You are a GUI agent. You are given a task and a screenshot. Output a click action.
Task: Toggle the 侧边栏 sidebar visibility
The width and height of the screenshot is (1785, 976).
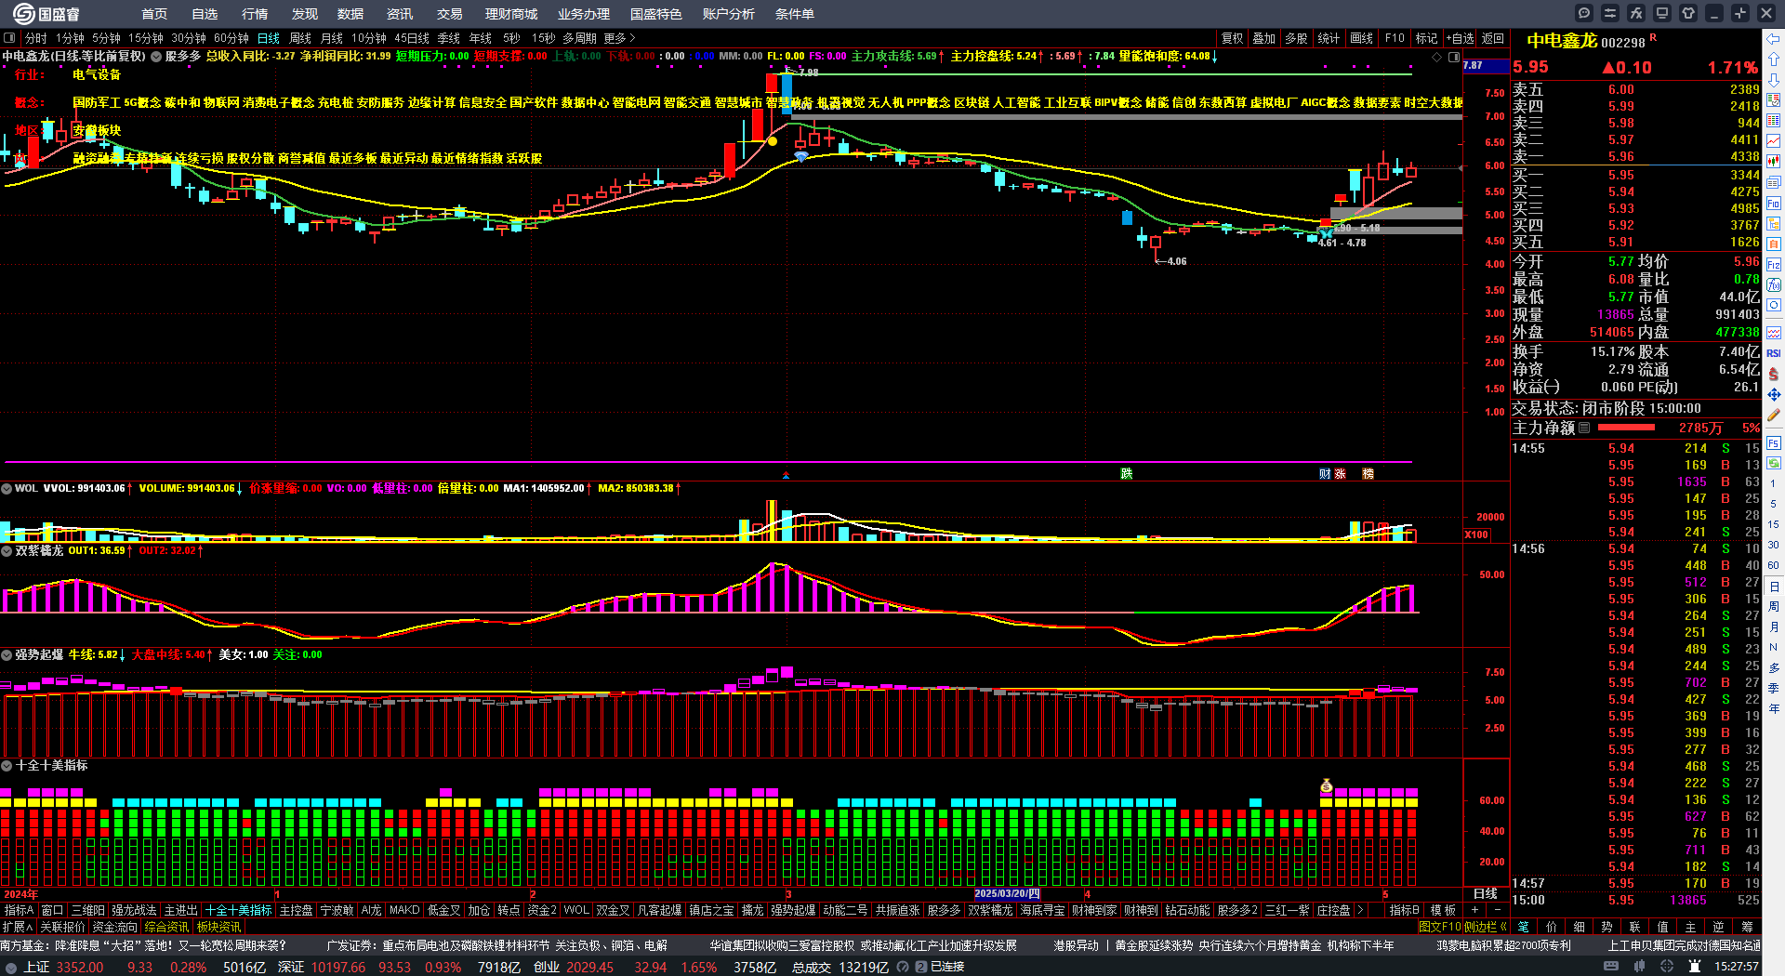[x=1485, y=927]
